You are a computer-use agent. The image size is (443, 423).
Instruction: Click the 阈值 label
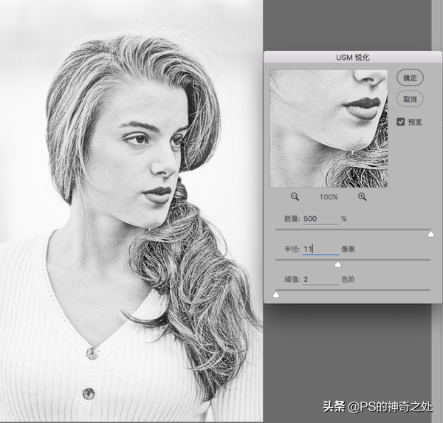[292, 280]
